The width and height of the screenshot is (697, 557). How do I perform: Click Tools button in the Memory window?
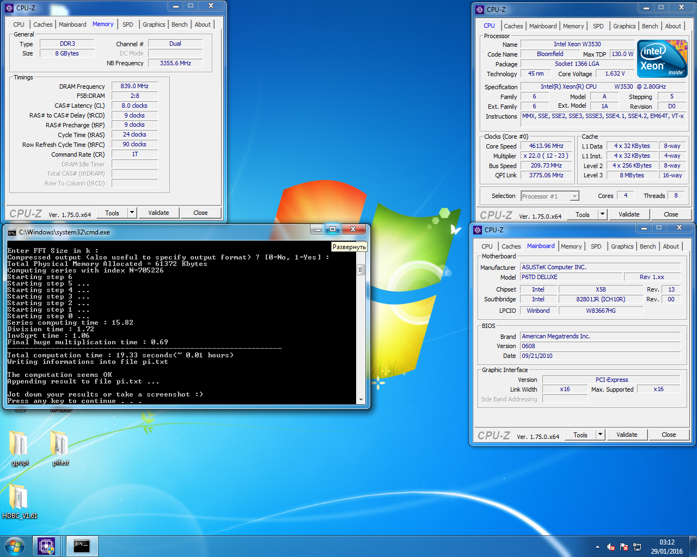pos(112,213)
